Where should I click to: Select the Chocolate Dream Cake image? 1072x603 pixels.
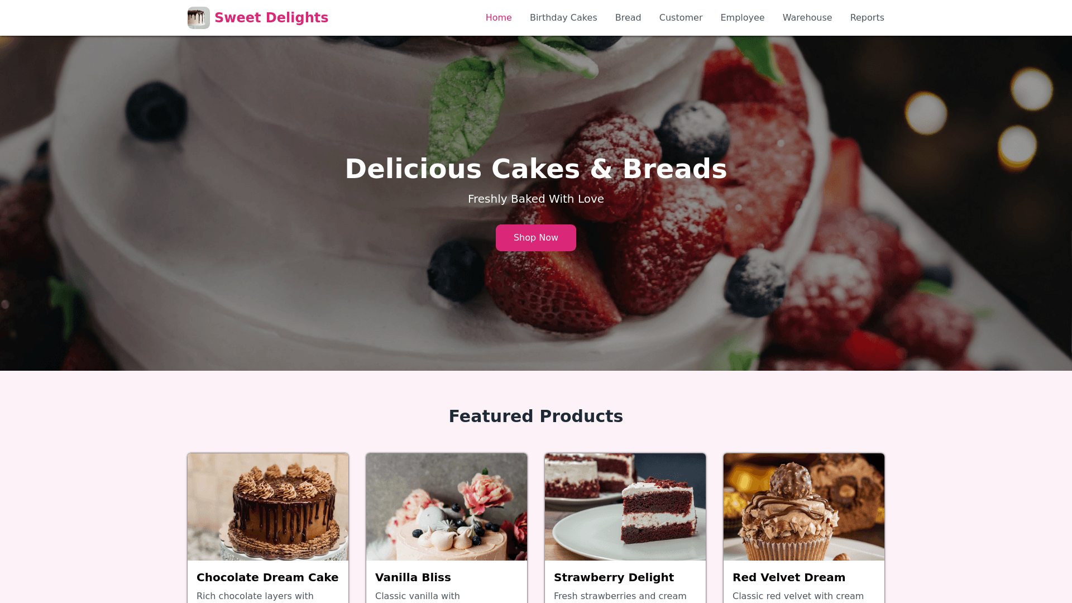click(x=268, y=507)
